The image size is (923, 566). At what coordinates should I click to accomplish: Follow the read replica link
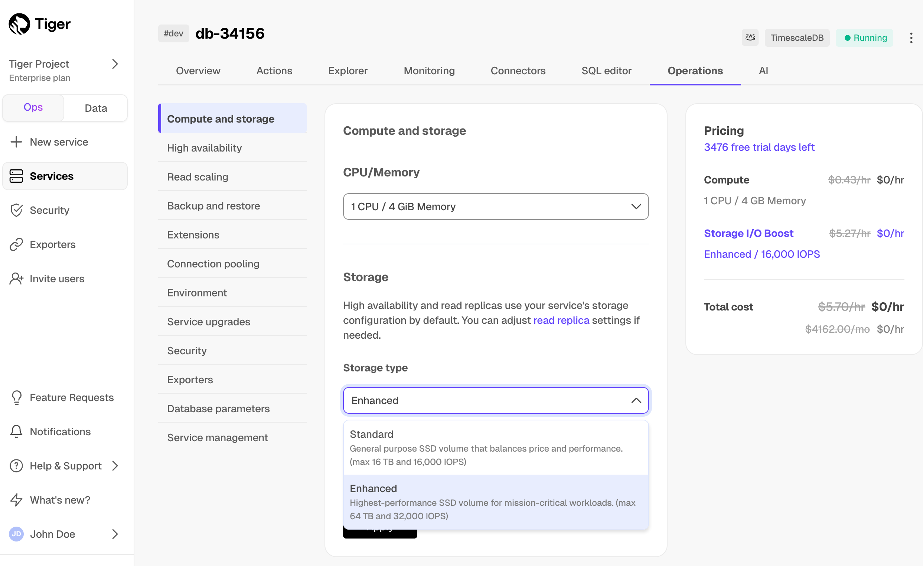tap(561, 320)
